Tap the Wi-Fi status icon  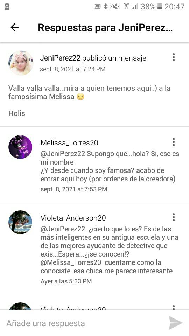(x=126, y=6)
